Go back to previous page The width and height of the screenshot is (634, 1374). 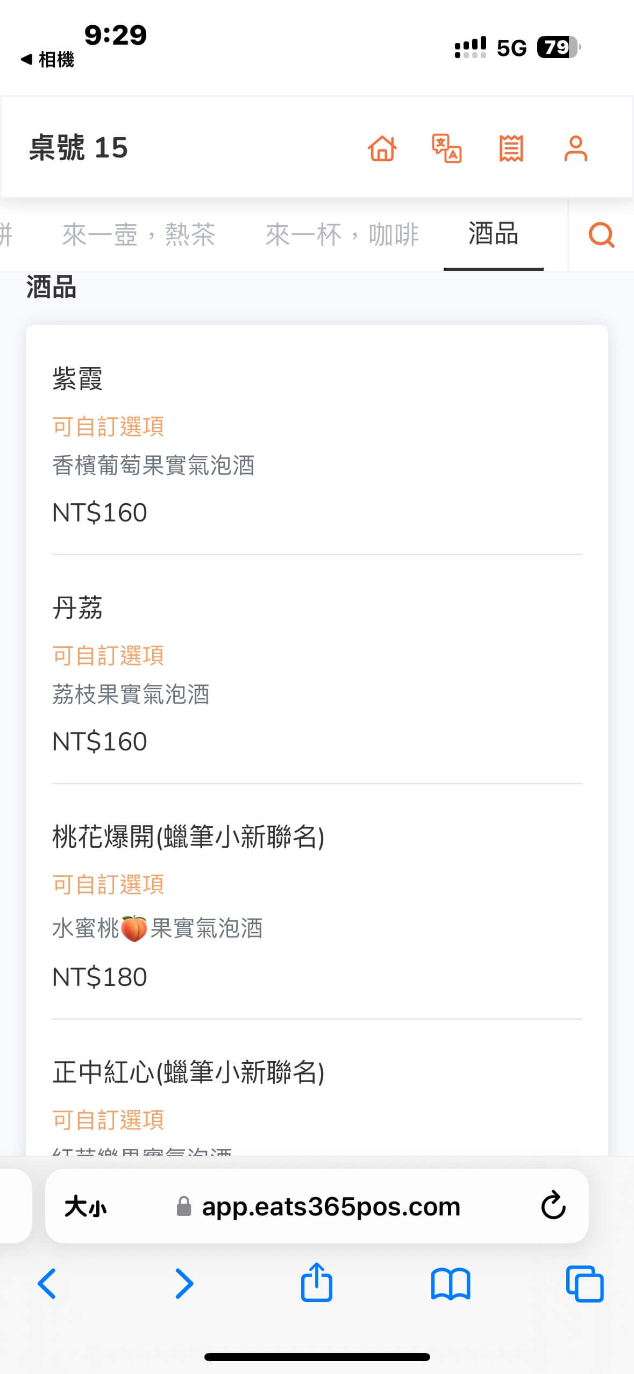click(47, 1284)
